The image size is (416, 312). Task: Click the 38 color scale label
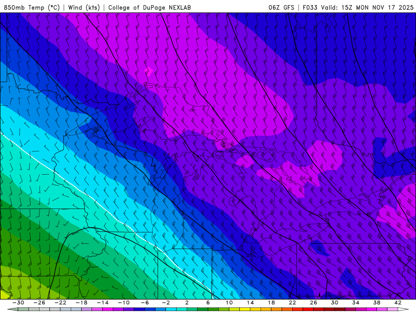click(x=376, y=303)
